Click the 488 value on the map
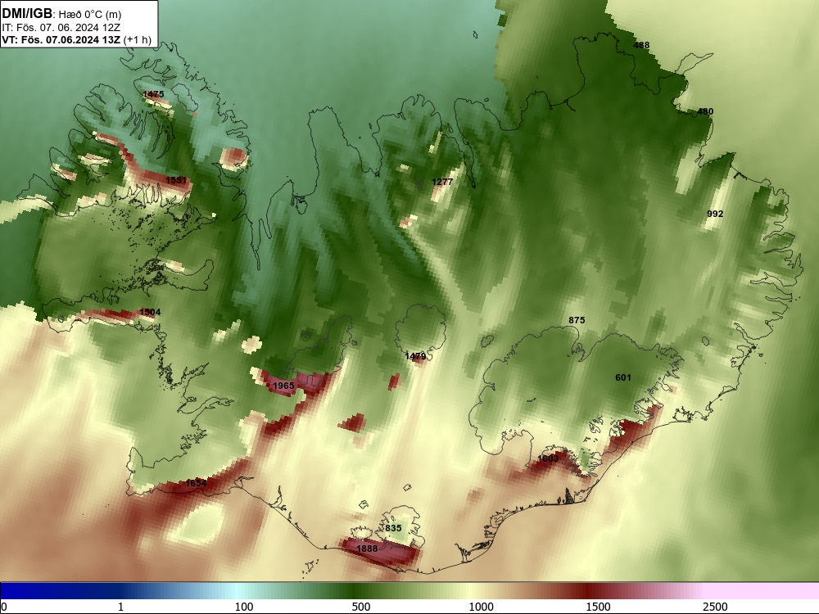This screenshot has width=819, height=614. point(641,45)
